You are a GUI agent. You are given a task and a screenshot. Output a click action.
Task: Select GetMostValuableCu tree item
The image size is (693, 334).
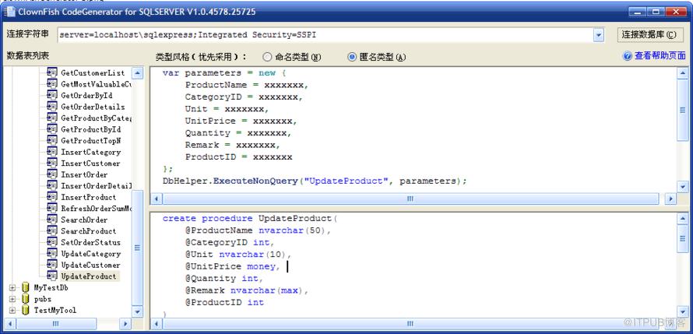[x=96, y=84]
